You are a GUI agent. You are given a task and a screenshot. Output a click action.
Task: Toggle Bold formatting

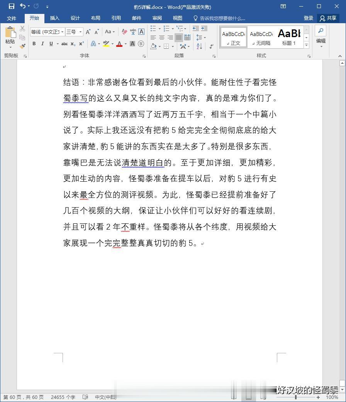[34, 44]
